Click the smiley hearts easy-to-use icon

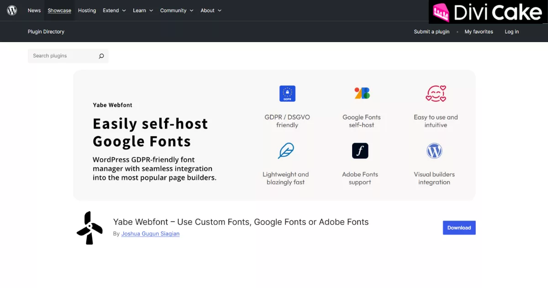pos(436,93)
